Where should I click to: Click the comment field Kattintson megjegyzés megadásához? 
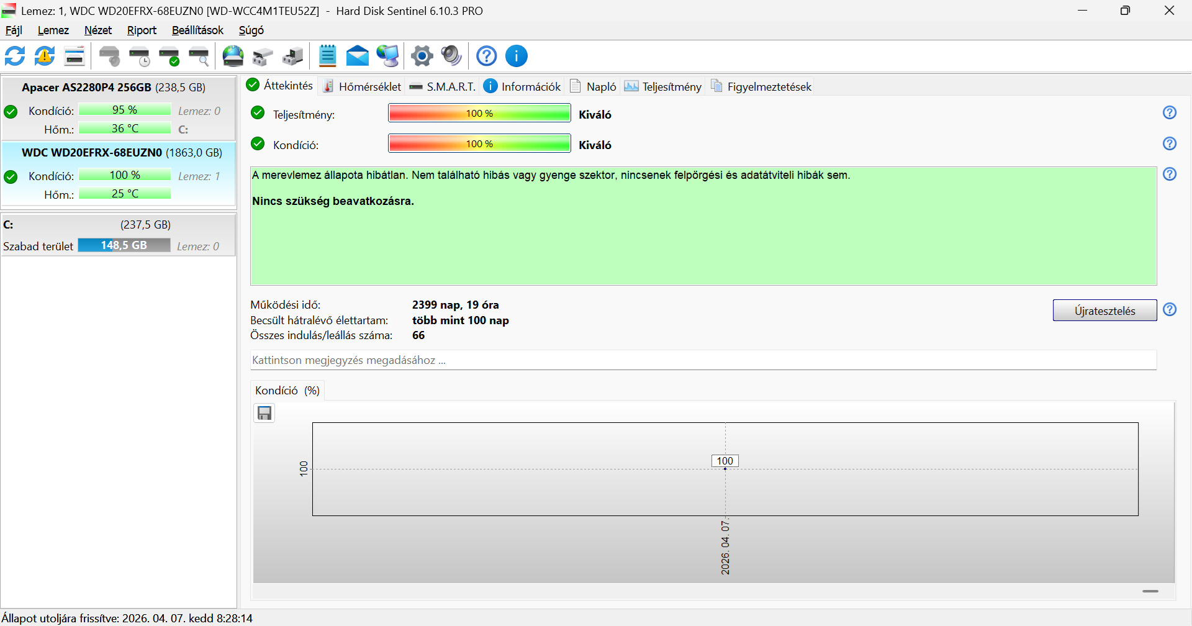coord(703,360)
